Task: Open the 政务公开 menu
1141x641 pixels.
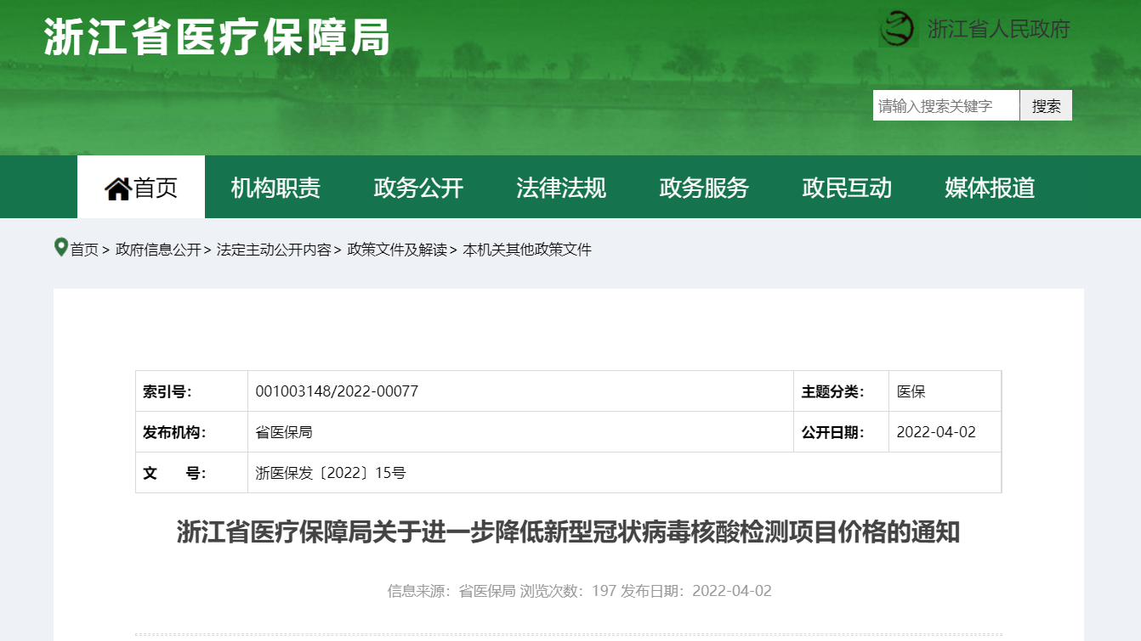Action: (x=418, y=188)
